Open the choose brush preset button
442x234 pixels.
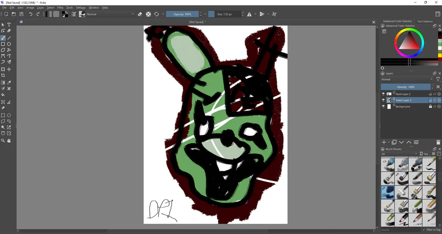(82, 14)
